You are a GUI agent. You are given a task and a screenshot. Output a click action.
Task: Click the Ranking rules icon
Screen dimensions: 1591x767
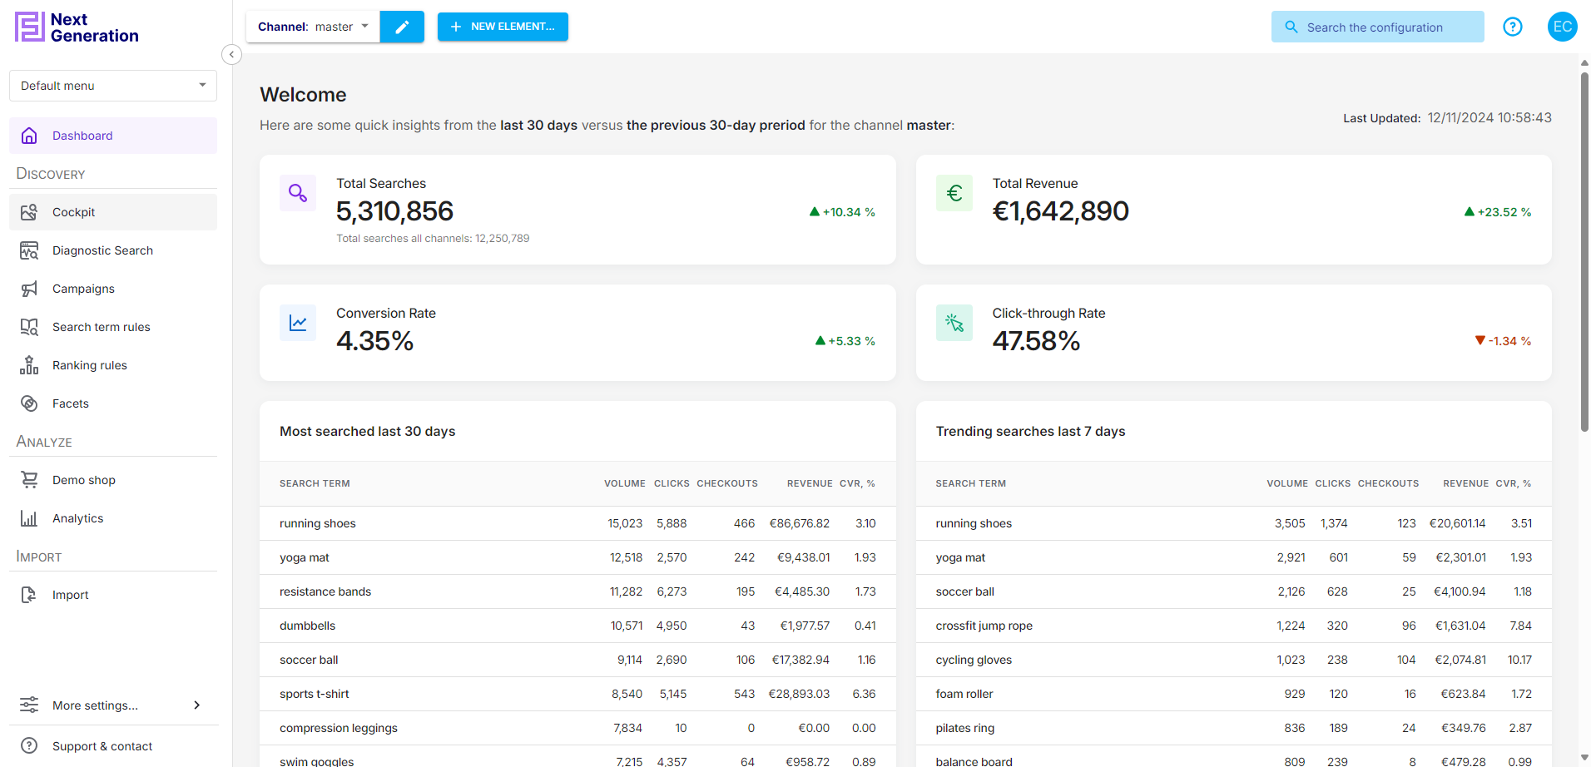click(29, 365)
